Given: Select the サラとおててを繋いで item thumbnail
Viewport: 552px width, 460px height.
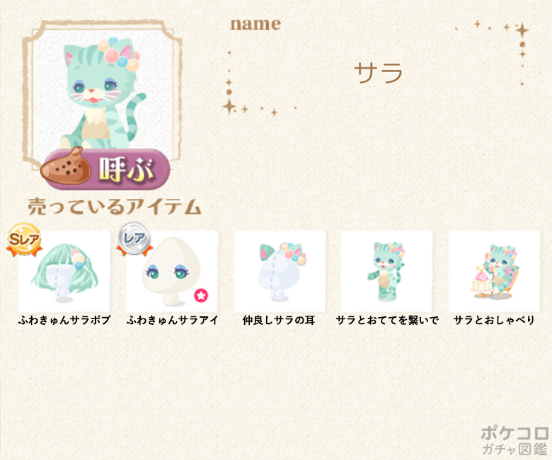Looking at the screenshot, I should (x=386, y=271).
